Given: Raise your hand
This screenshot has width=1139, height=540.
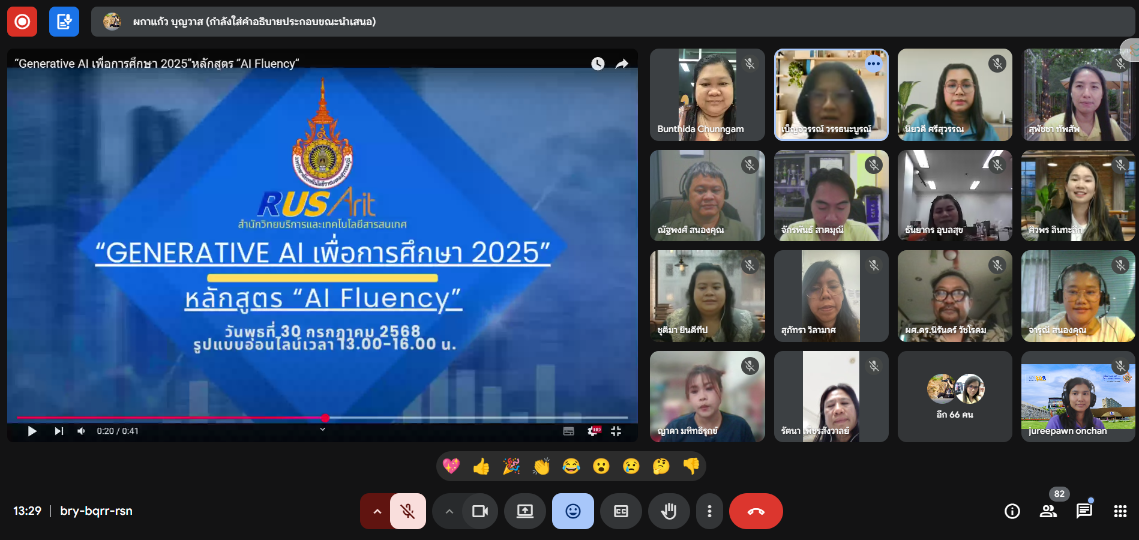Looking at the screenshot, I should coord(669,511).
